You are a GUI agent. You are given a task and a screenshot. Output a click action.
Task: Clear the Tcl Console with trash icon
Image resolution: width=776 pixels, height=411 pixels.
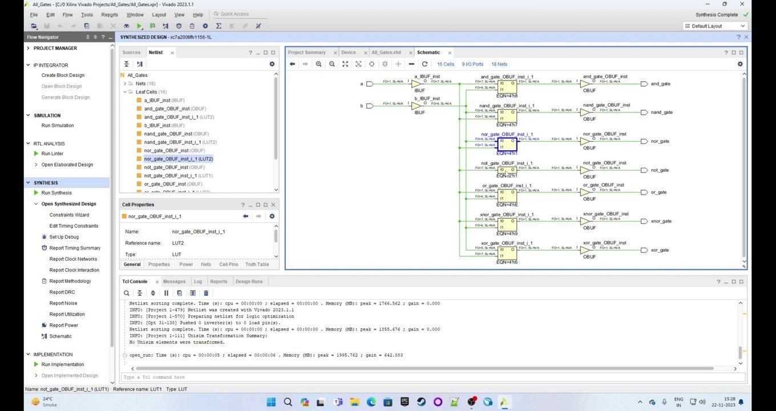[206, 293]
